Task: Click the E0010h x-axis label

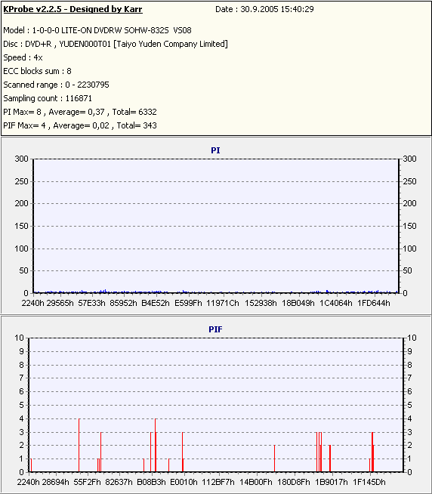Action: 184,482
